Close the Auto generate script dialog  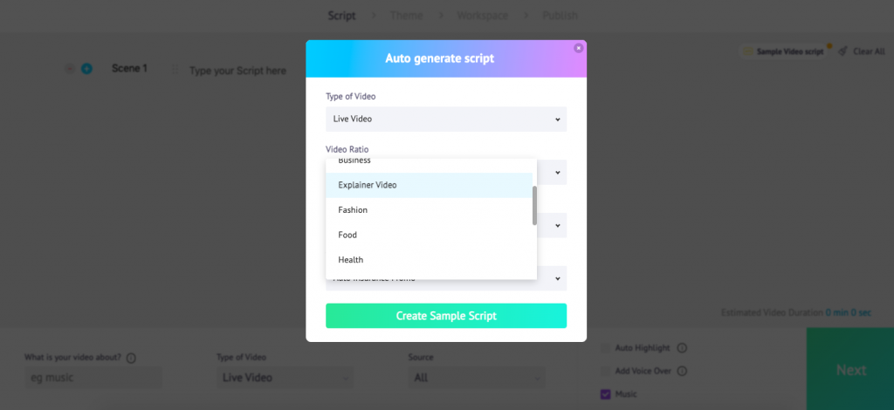(x=579, y=48)
